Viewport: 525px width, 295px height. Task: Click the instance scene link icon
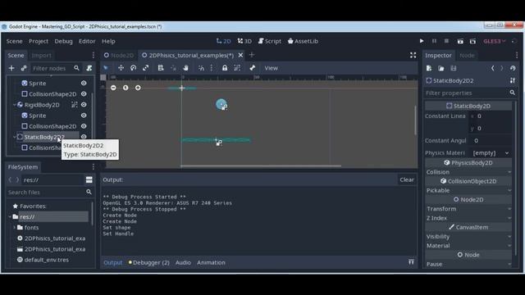[x=24, y=68]
